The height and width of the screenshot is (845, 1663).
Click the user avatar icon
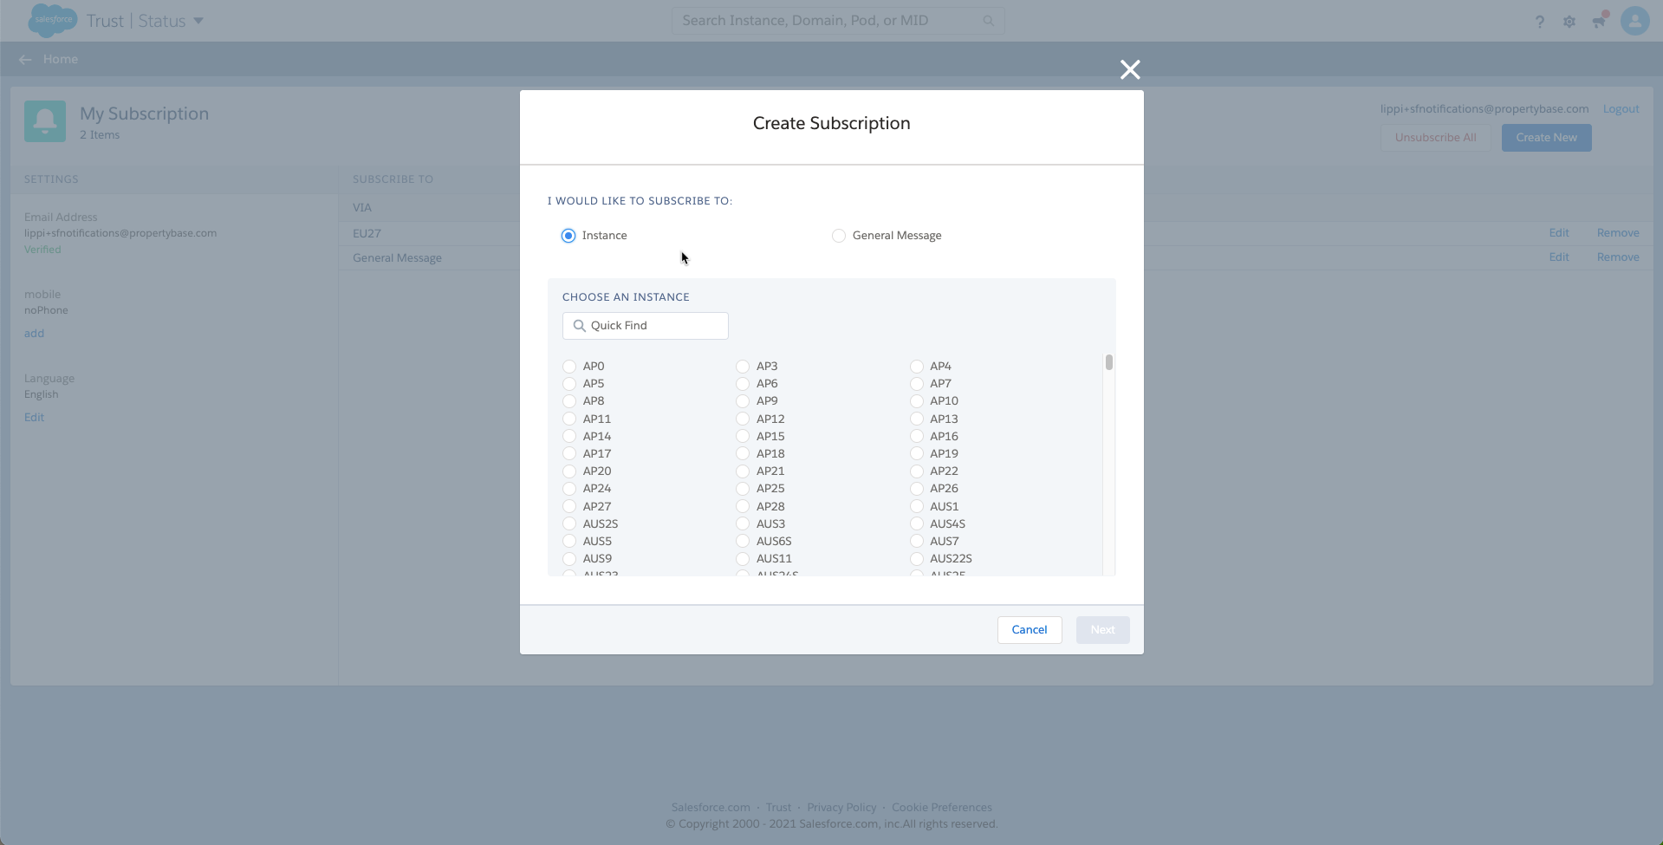(x=1635, y=21)
